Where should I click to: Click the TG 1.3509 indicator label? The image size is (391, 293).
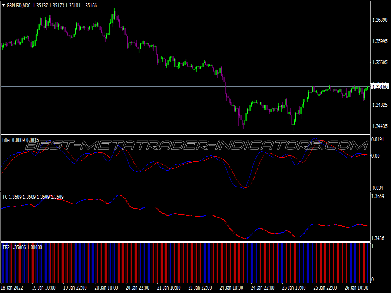(33, 197)
